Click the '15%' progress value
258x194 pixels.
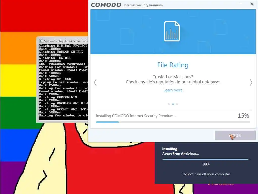tap(243, 116)
